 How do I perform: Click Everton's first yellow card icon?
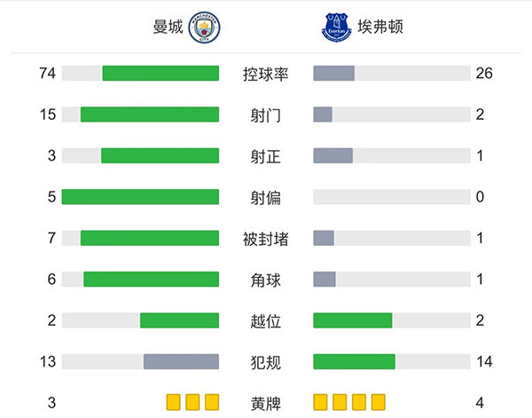pos(321,402)
